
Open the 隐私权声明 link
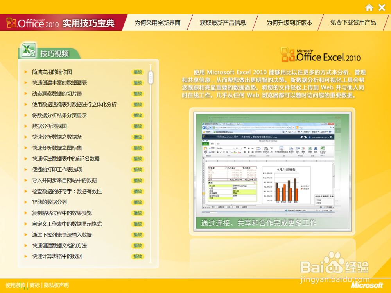coord(56,285)
